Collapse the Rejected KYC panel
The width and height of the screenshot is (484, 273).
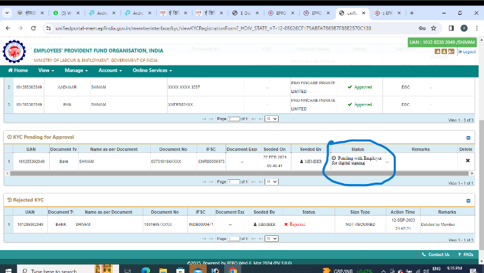(469, 201)
